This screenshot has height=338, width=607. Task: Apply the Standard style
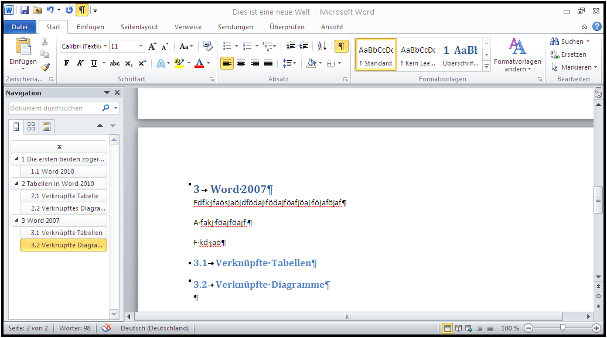(x=376, y=54)
